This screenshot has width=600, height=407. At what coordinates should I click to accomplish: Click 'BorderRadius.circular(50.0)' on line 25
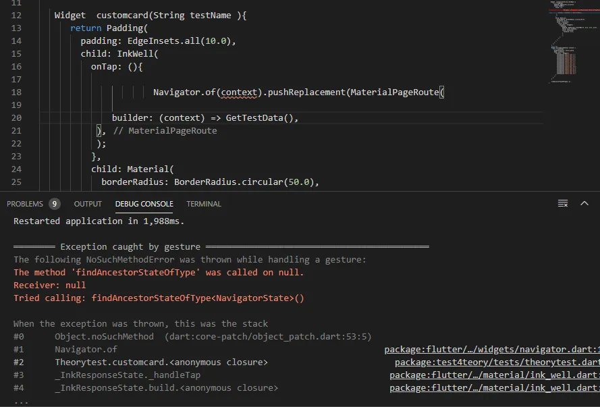244,182
